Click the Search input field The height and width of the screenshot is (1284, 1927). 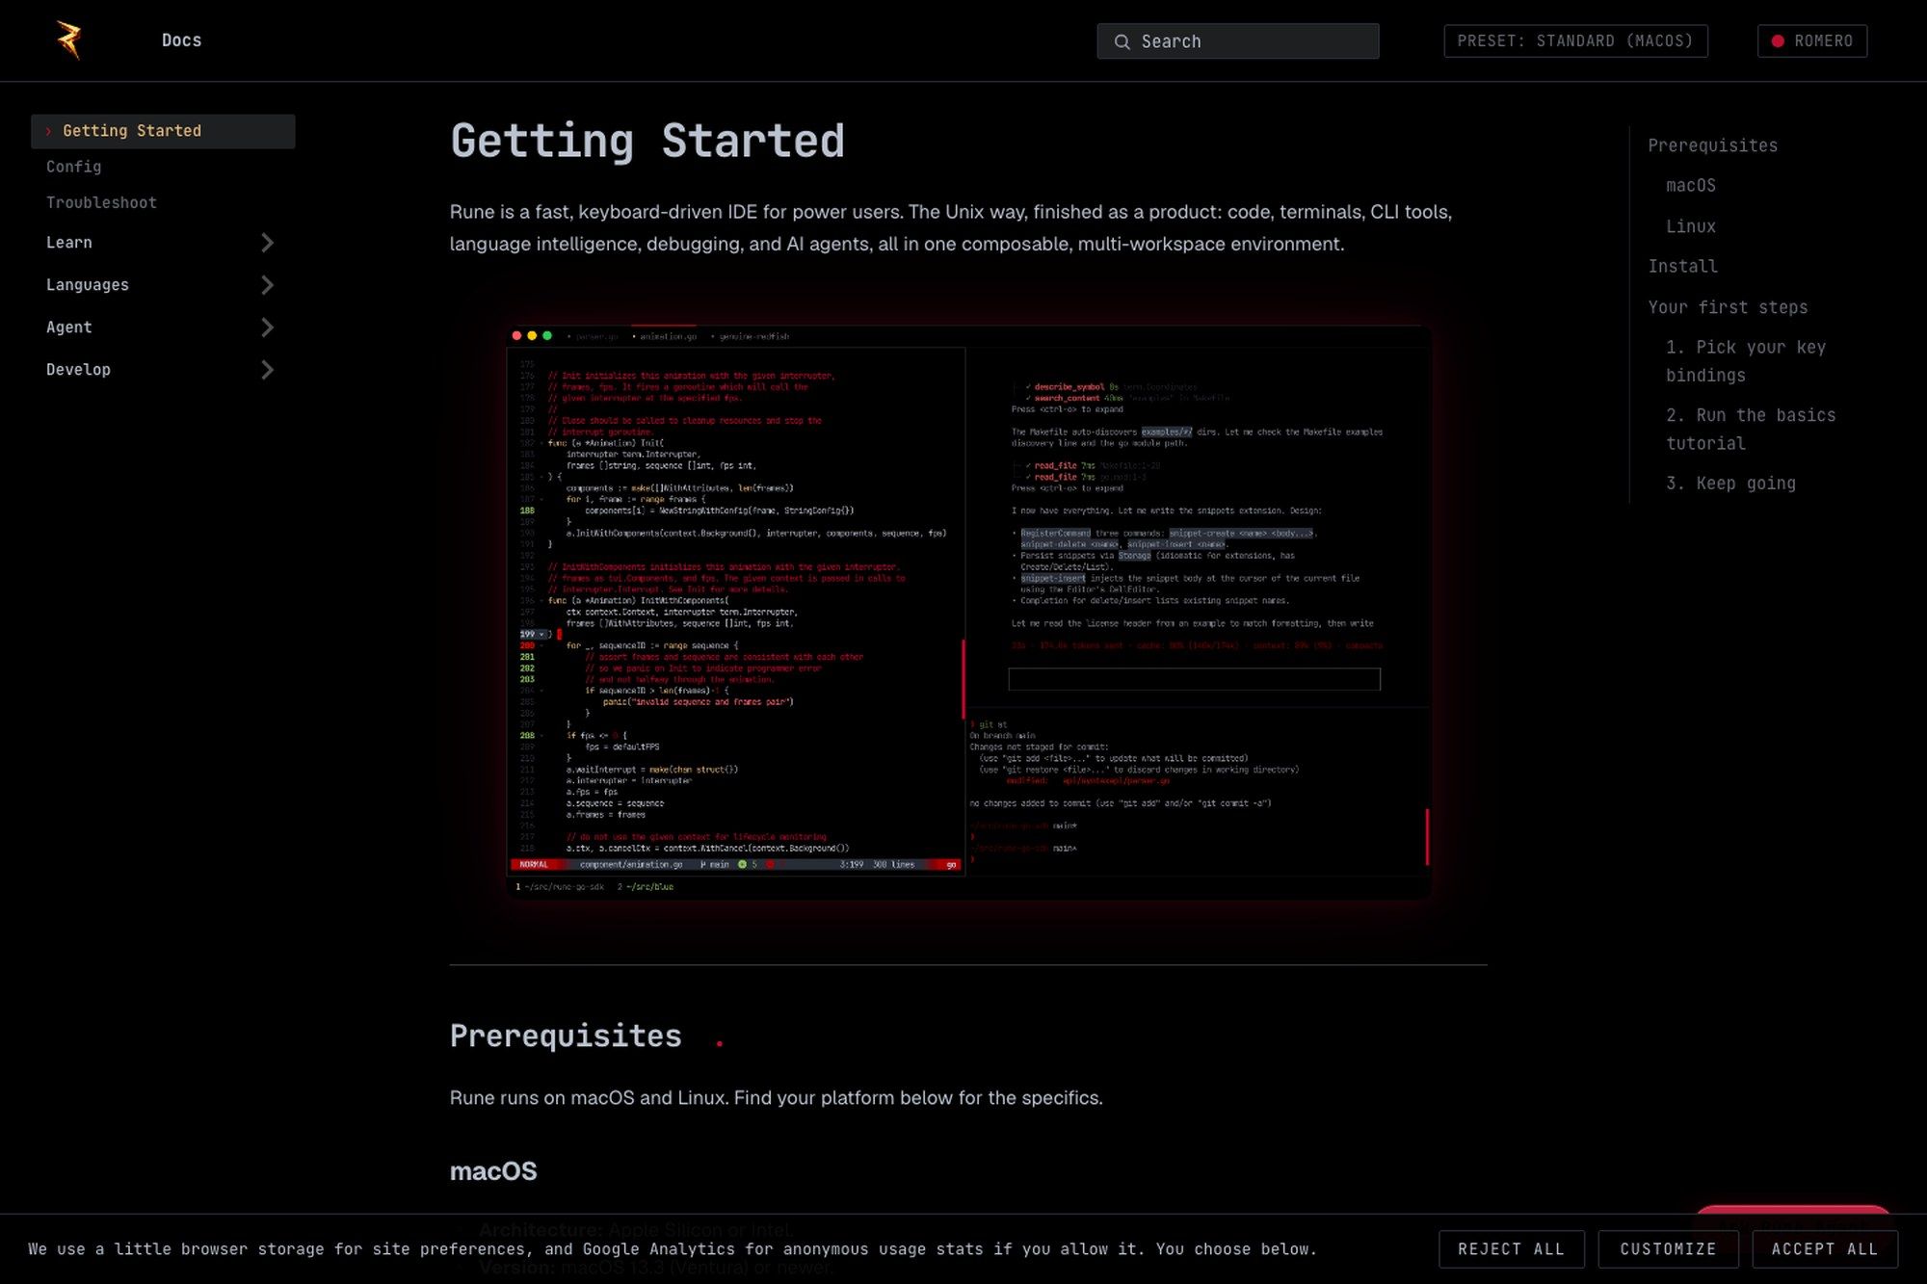pos(1237,41)
